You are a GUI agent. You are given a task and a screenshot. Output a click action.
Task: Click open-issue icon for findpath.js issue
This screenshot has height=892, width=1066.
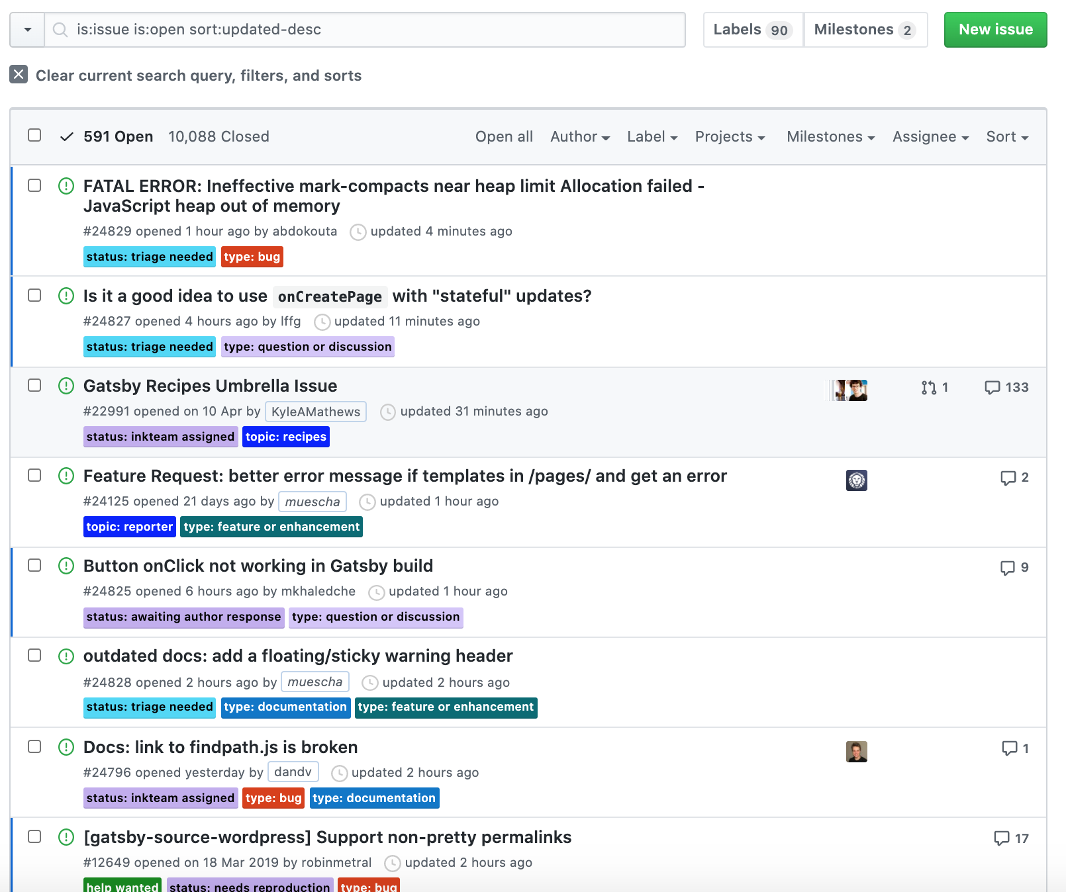pyautogui.click(x=66, y=747)
